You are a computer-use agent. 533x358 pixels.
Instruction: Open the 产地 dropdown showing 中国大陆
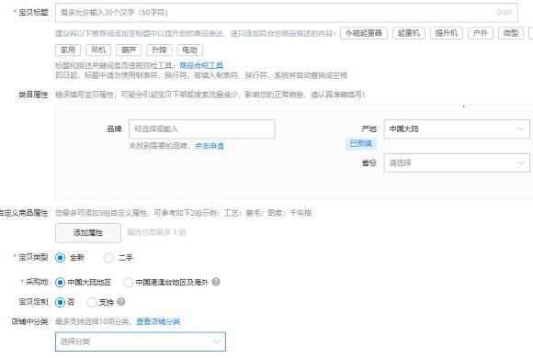click(x=457, y=129)
